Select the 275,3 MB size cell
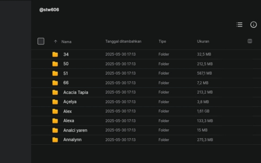Image resolution: width=261 pixels, height=163 pixels. click(x=205, y=140)
